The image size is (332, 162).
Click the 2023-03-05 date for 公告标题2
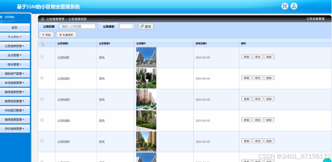(203, 79)
